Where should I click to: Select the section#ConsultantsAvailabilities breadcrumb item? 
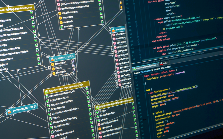(165, 59)
